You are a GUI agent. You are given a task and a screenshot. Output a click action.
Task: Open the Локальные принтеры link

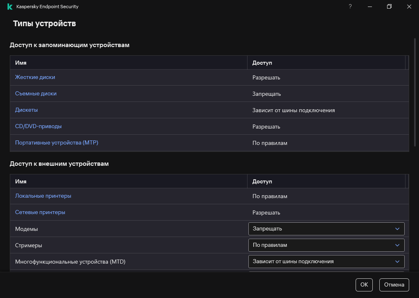click(43, 196)
